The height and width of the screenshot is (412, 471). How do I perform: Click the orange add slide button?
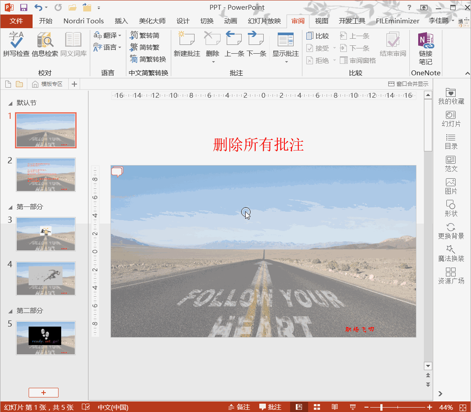pos(44,393)
